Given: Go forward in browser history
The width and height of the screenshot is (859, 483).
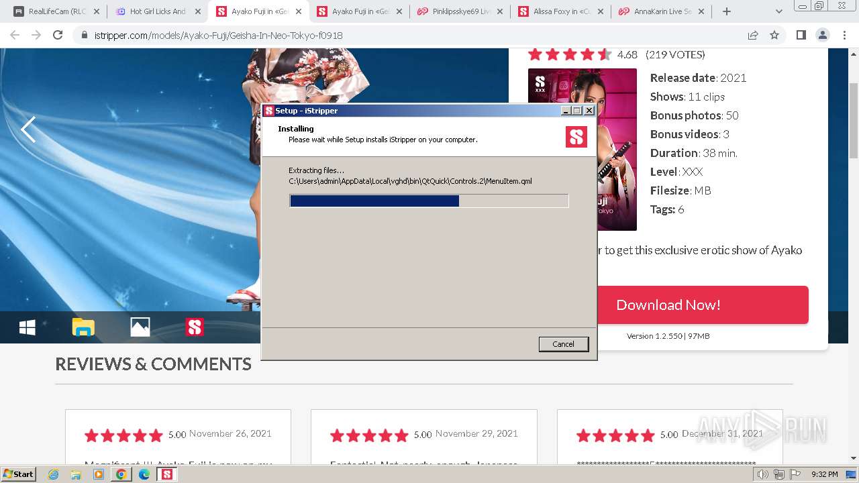Looking at the screenshot, I should [x=36, y=35].
